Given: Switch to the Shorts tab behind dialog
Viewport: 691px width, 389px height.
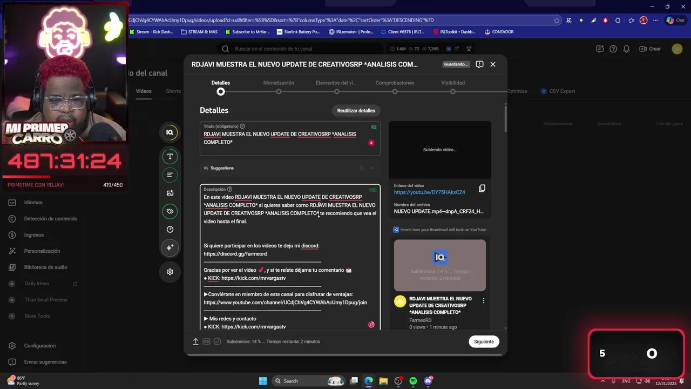Looking at the screenshot, I should click(x=173, y=91).
